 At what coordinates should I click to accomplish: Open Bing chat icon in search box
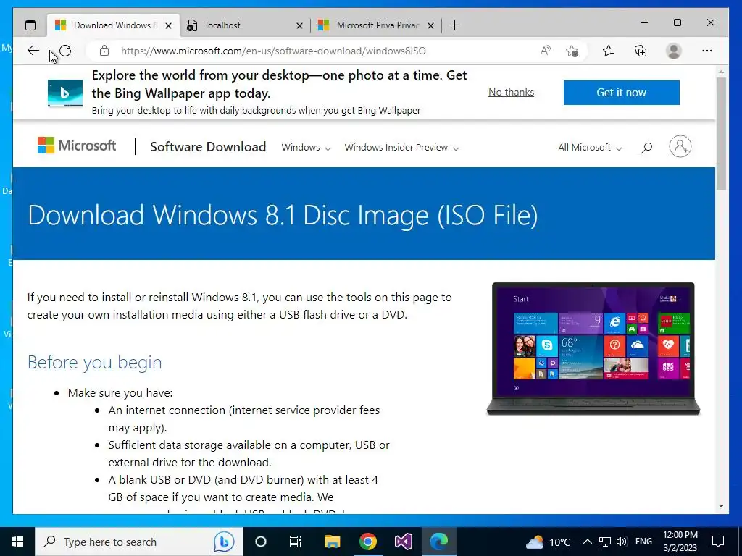[223, 542]
